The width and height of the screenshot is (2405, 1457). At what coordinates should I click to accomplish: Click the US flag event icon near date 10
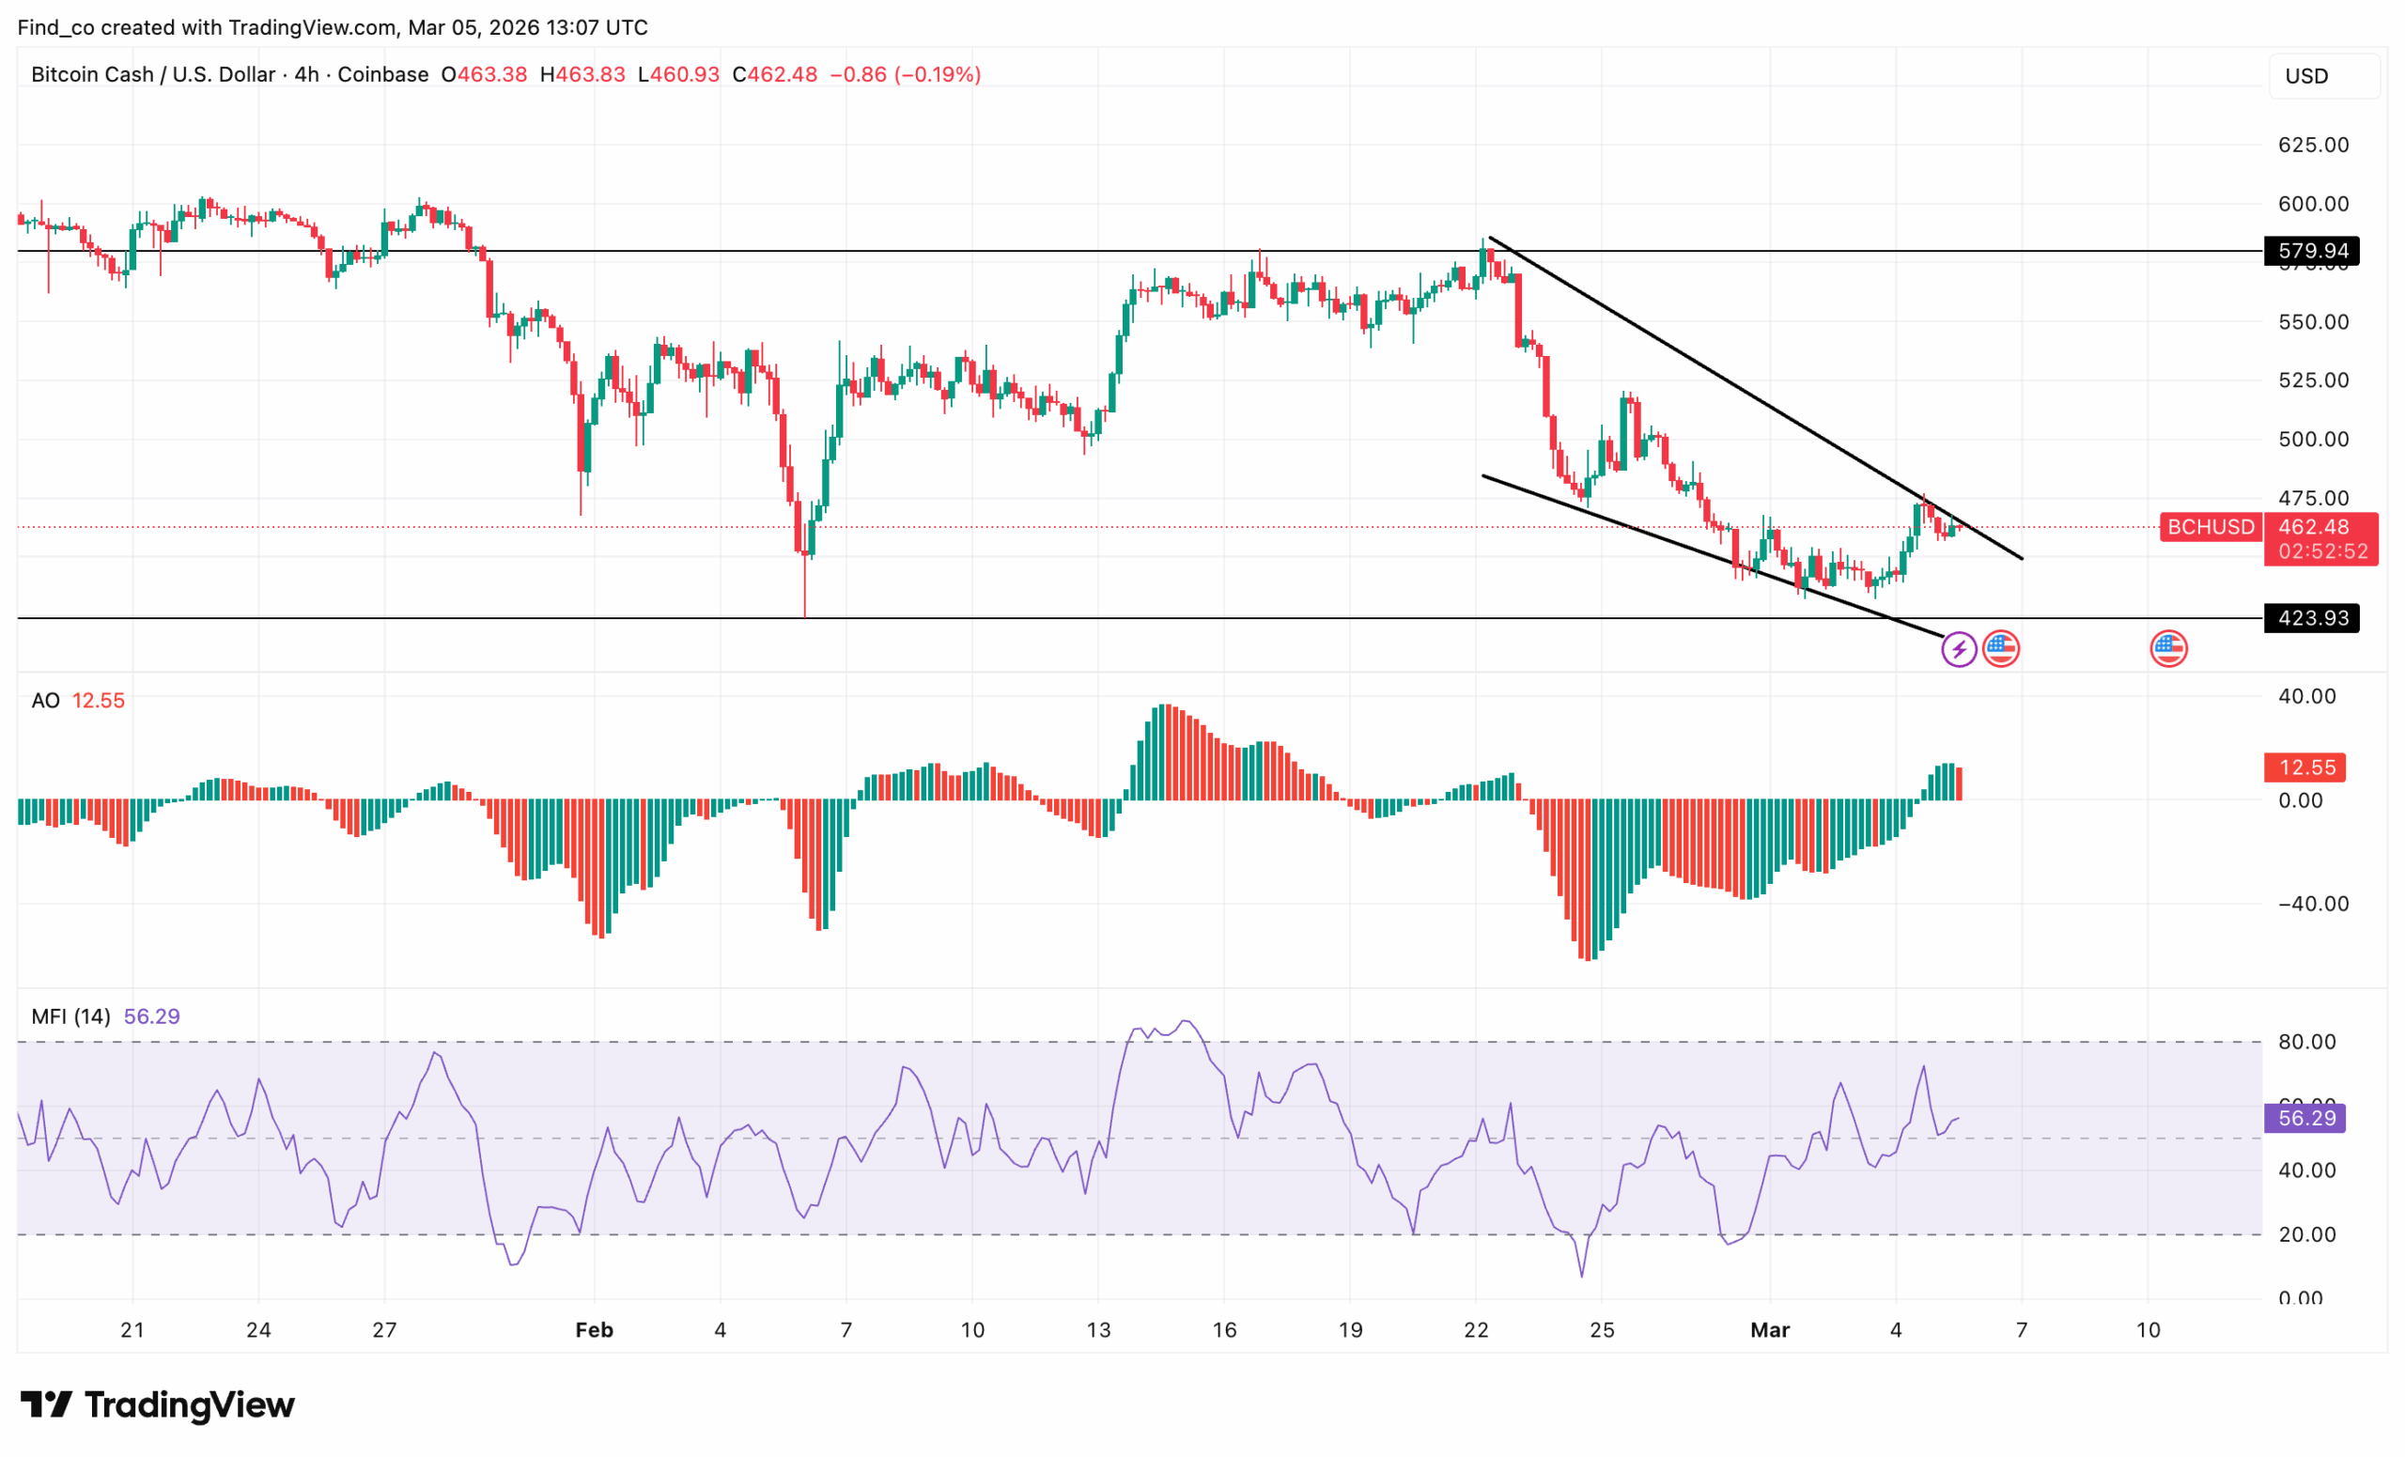2169,649
